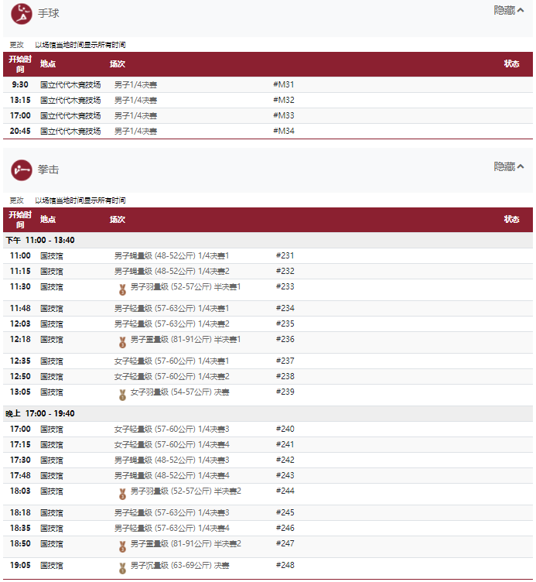This screenshot has height=582, width=536.
Task: Click 男子羽量级 (52-57公斤) 半决赛1
Action: tap(186, 287)
